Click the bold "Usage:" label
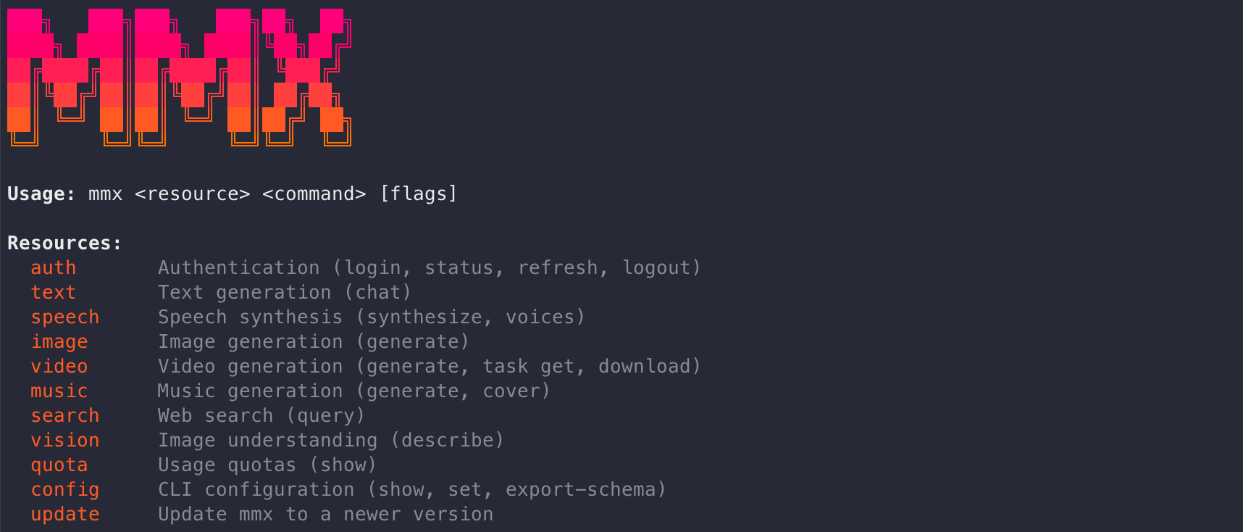 [x=41, y=194]
